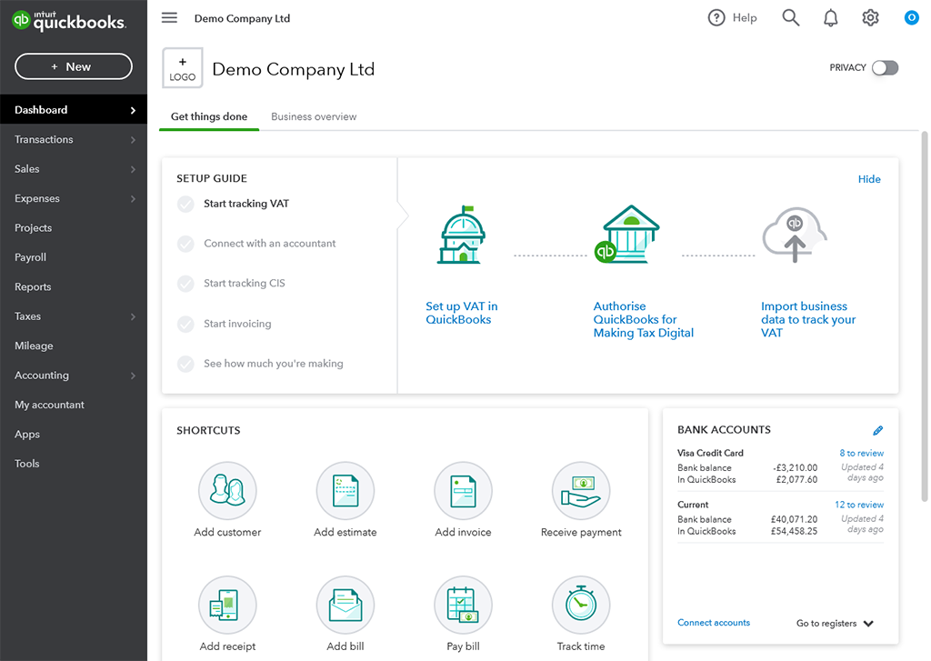Click the Add estimate shortcut icon
This screenshot has width=931, height=661.
coord(345,491)
